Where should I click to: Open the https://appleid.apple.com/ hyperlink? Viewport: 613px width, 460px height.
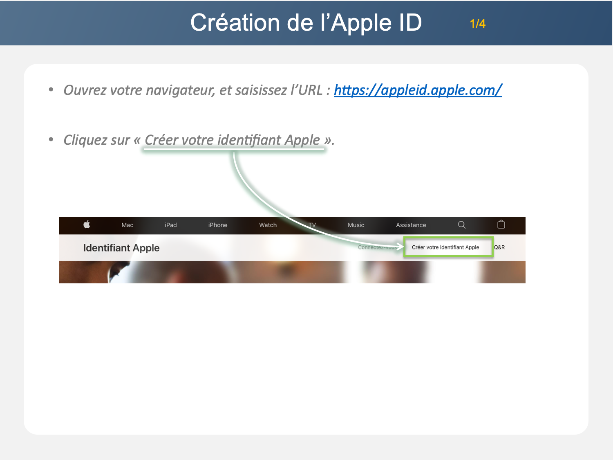point(418,90)
